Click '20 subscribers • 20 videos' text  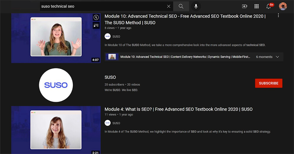click(122, 84)
